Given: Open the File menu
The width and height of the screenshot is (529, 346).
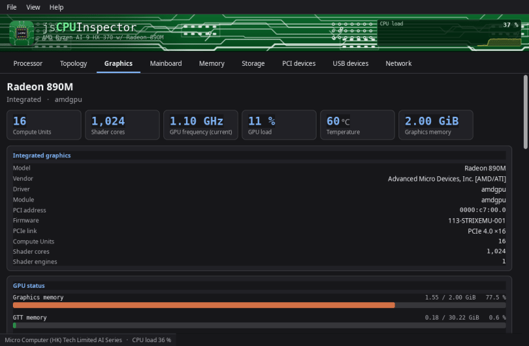Looking at the screenshot, I should click(x=12, y=7).
